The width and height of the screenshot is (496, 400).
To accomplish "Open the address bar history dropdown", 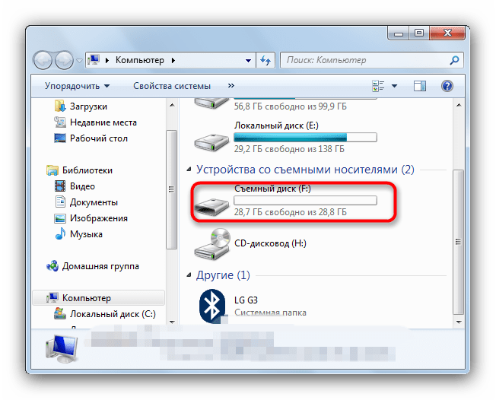I will pos(248,60).
